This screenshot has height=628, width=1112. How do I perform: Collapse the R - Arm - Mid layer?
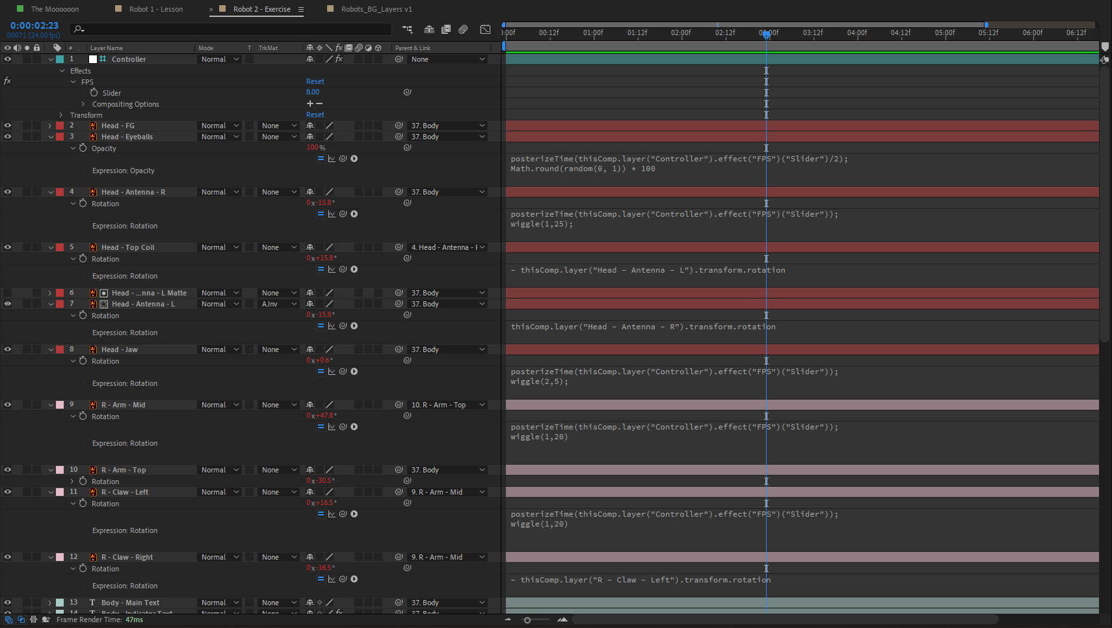tap(51, 405)
